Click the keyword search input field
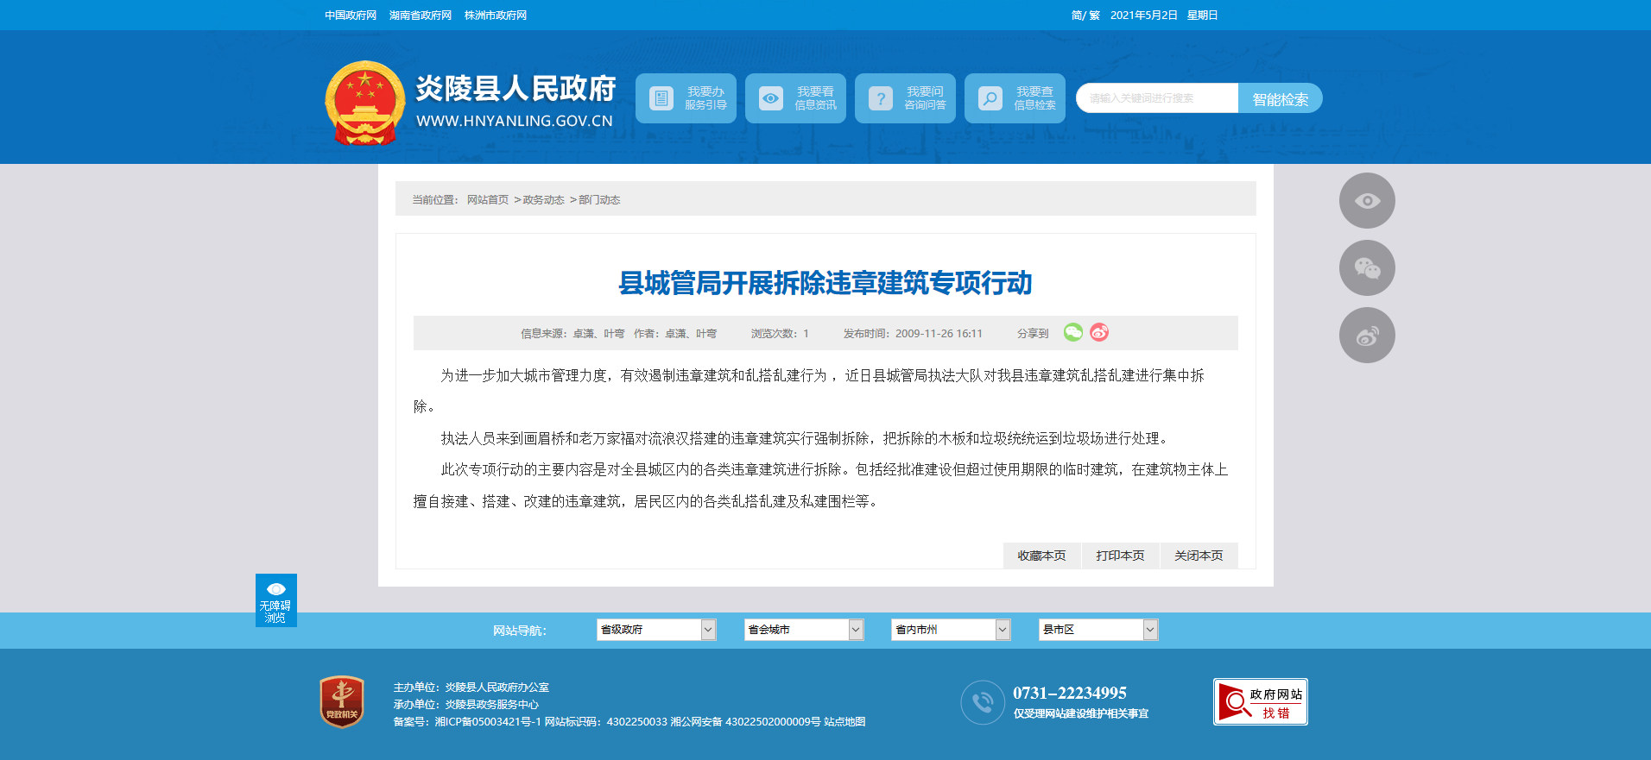This screenshot has height=760, width=1651. pyautogui.click(x=1157, y=98)
